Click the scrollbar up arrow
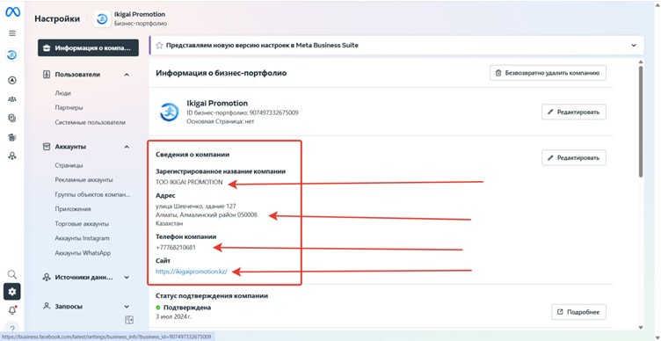This screenshot has height=341, width=661. pyautogui.click(x=641, y=62)
